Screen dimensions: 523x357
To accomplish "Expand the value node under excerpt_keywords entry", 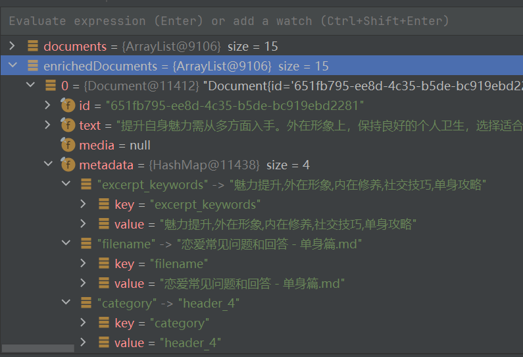I will (84, 223).
